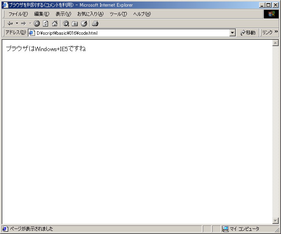Maximize the Internet Explorer window
This screenshot has height=234, width=281.
[268, 5]
